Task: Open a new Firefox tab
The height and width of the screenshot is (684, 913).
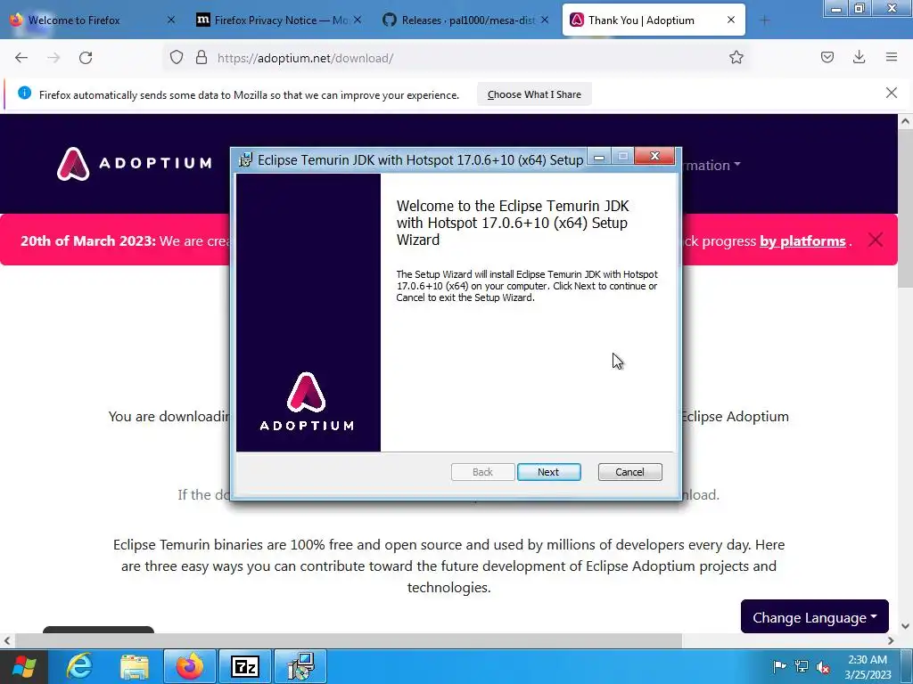Action: (x=764, y=20)
